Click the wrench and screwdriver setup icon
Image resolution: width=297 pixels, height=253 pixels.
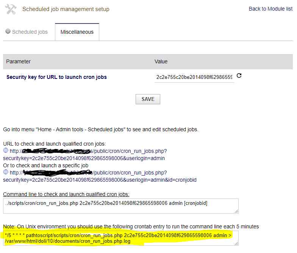(11, 9)
